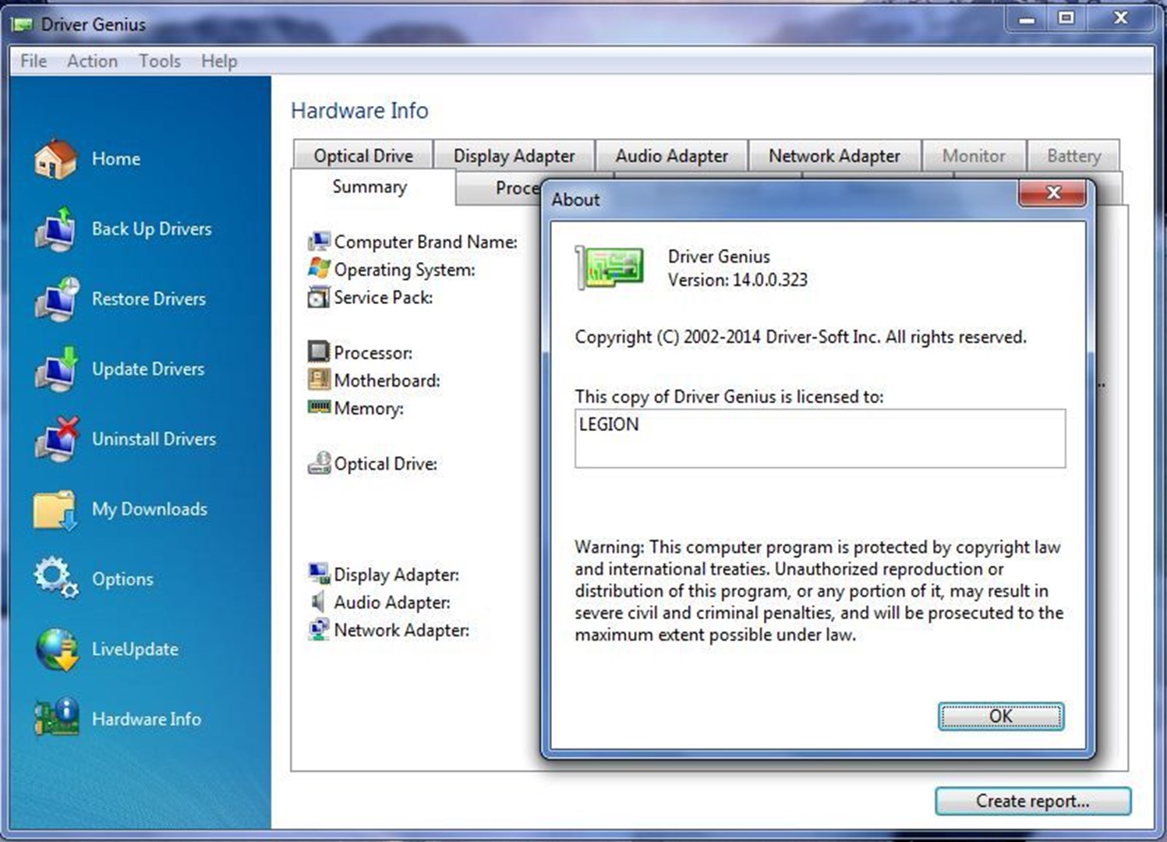Maximize the Driver Genius window
1167x842 pixels.
point(1066,17)
